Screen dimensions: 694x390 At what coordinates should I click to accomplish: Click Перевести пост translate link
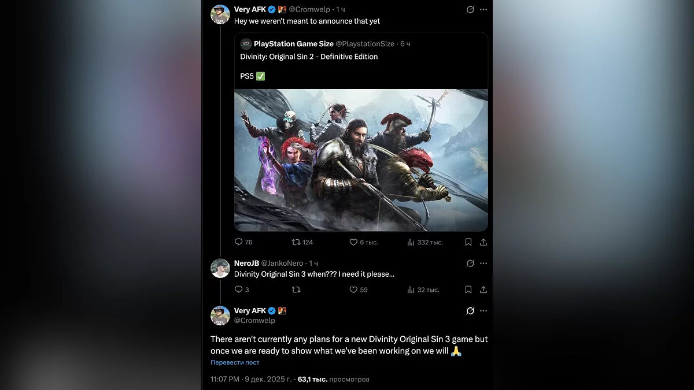[x=235, y=362]
